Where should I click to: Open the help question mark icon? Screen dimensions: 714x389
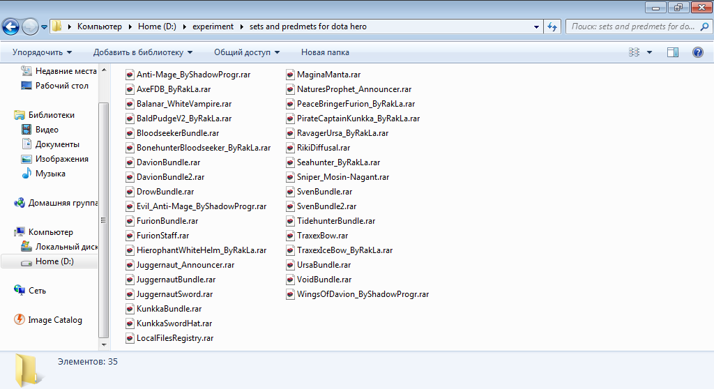[x=697, y=52]
